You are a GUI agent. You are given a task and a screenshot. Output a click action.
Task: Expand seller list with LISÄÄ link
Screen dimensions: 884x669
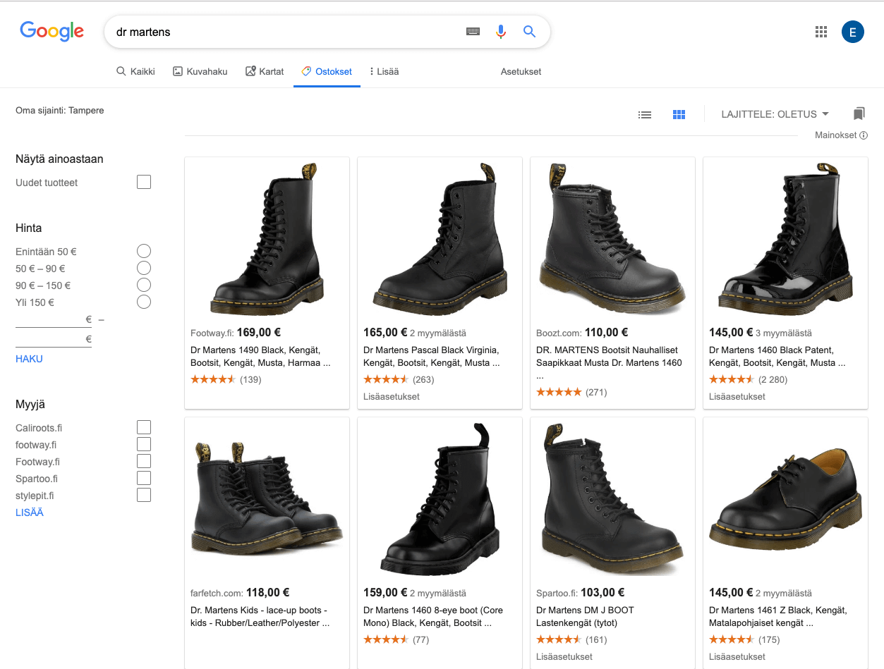(x=30, y=513)
